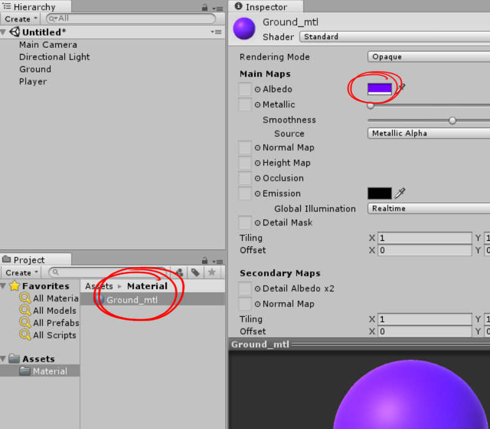The height and width of the screenshot is (429, 490).
Task: Click the Unity scene icon beside Untitled*
Action: coord(14,32)
